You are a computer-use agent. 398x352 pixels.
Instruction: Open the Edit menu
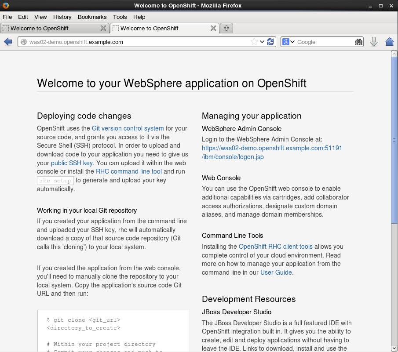tap(23, 17)
